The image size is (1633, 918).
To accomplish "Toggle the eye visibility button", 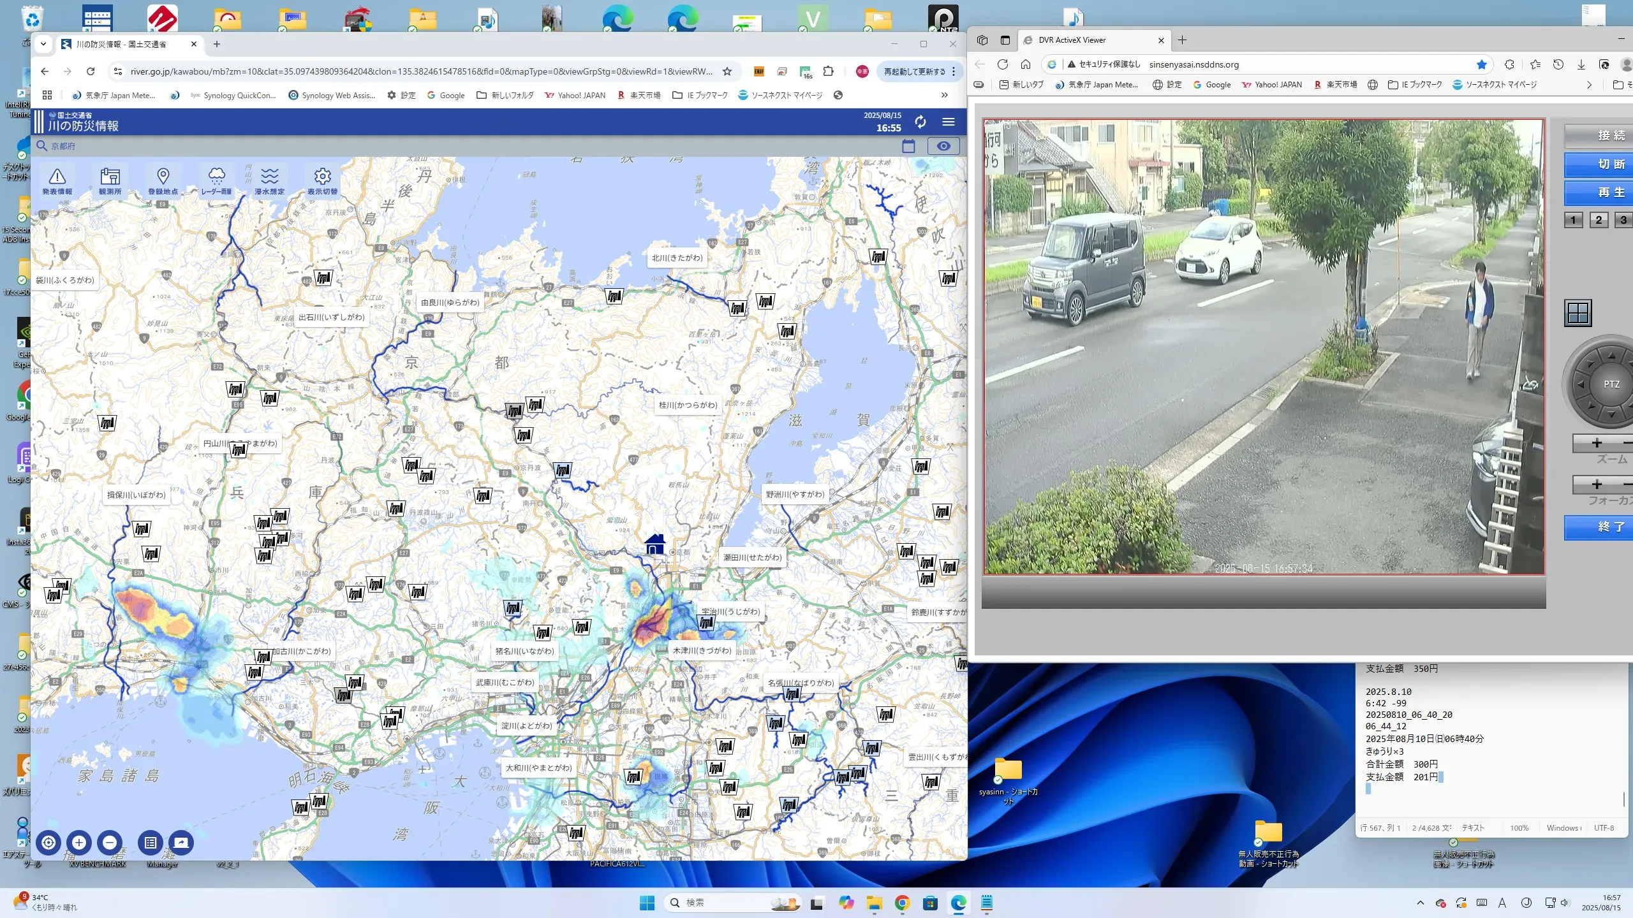I will pos(943,146).
